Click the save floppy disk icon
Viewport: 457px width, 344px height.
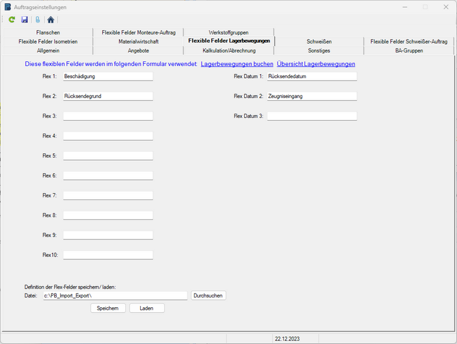25,20
